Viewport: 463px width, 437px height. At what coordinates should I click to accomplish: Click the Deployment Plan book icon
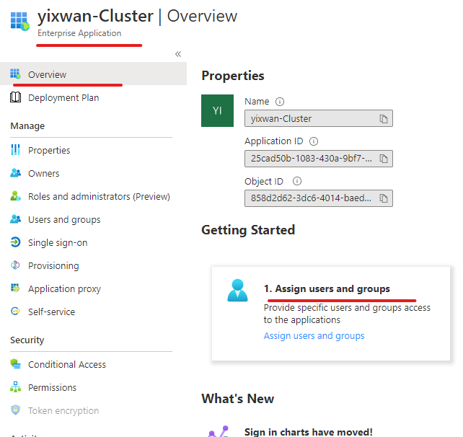pyautogui.click(x=15, y=97)
